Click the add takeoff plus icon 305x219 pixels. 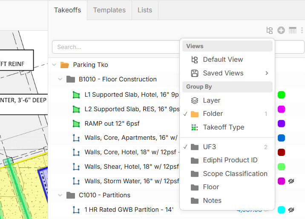coord(281,30)
